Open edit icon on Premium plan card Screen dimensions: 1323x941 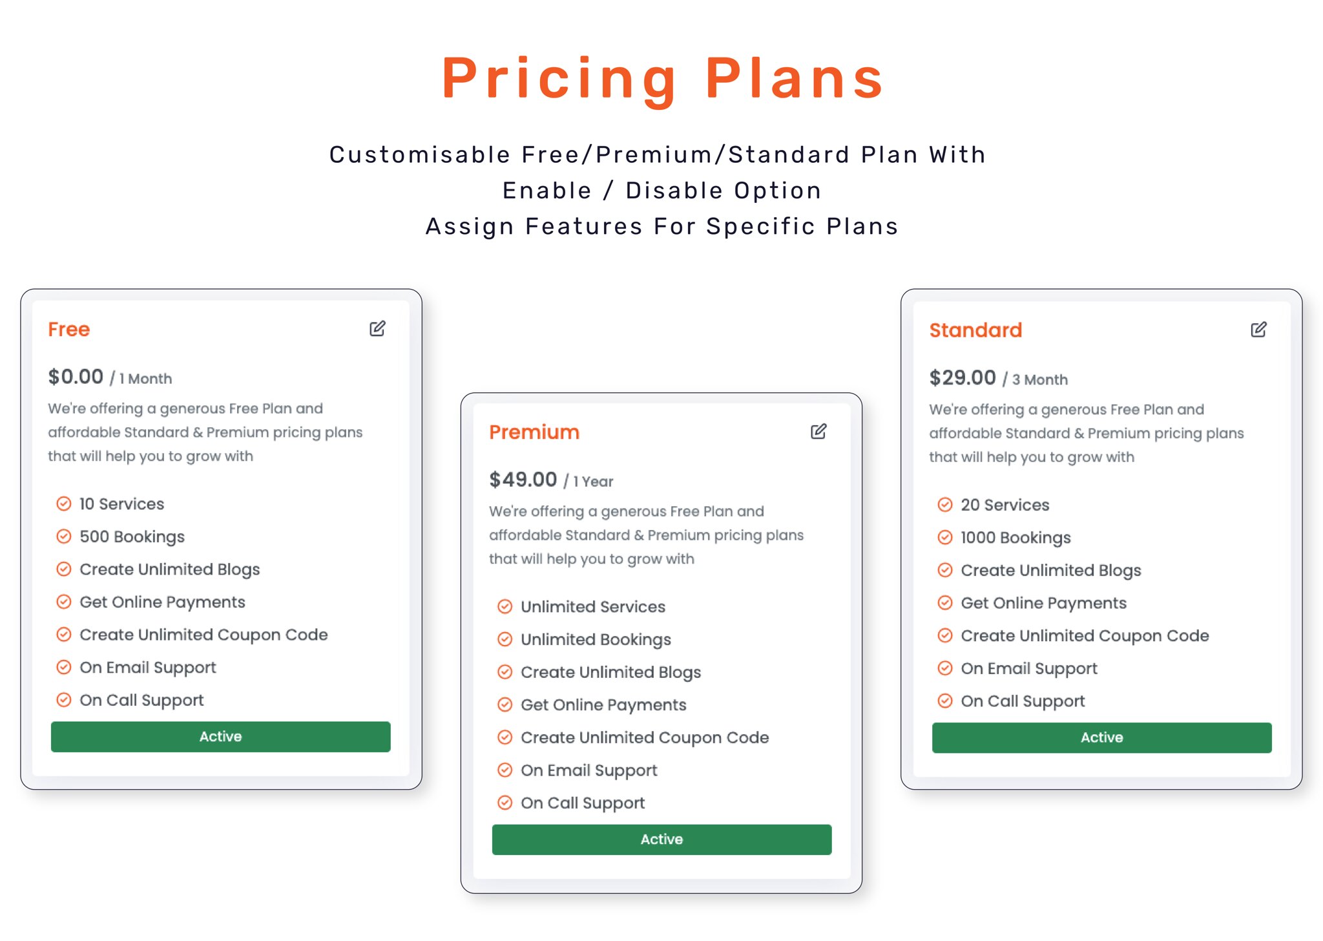point(818,431)
